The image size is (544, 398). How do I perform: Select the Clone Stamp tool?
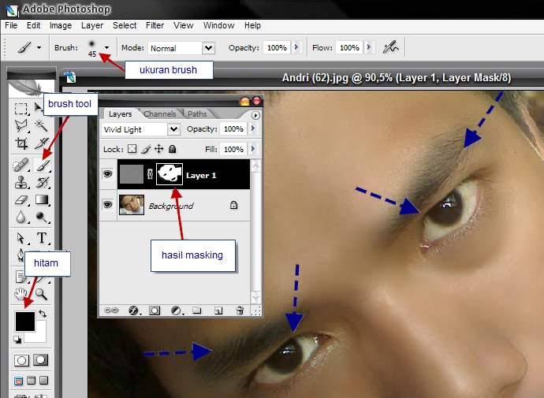[x=20, y=183]
